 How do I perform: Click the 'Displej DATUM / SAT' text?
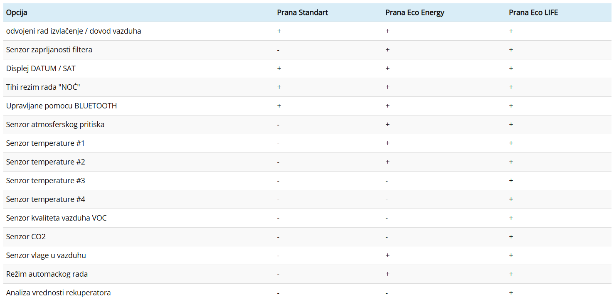[x=41, y=69]
